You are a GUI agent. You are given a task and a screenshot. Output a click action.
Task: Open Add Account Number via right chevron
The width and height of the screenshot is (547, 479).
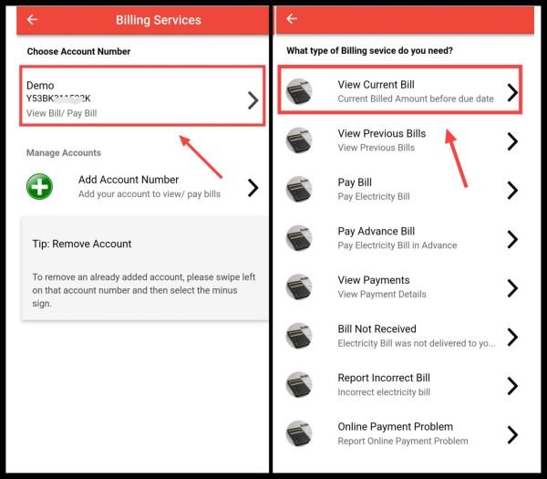(253, 188)
